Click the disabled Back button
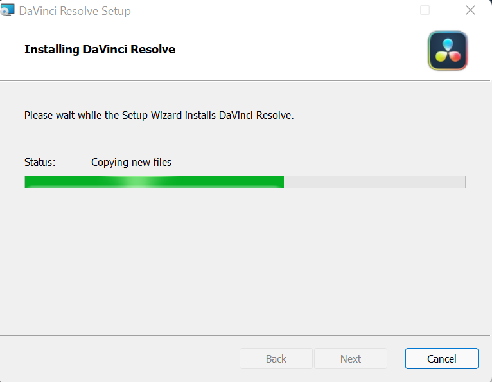Viewport: 492px width, 382px height. click(276, 358)
